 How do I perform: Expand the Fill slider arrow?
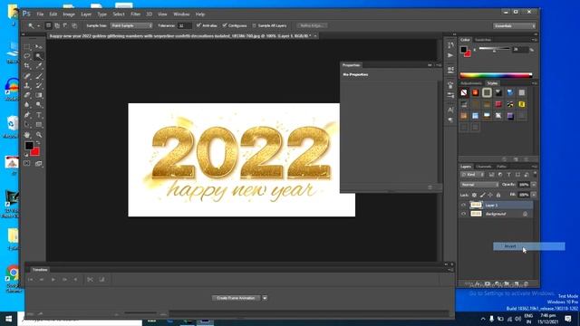[x=534, y=195]
